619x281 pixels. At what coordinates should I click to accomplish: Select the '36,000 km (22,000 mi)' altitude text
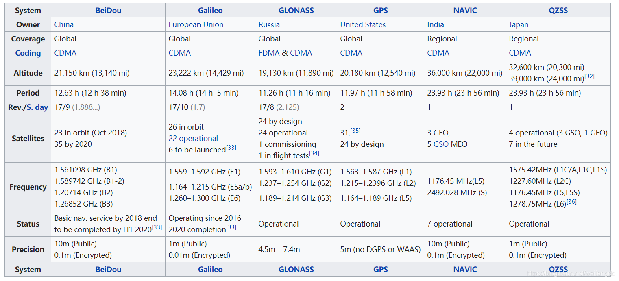[x=465, y=73]
